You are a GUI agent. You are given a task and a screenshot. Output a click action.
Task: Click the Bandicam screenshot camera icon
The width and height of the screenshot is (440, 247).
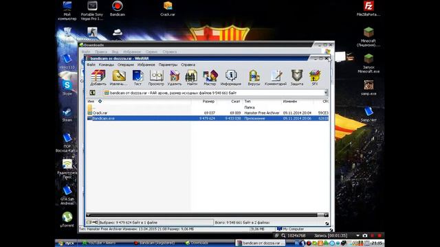(365, 235)
